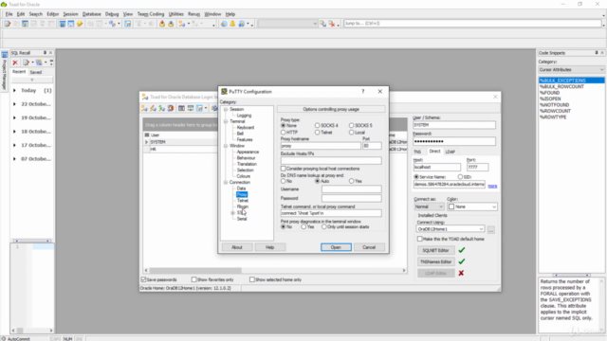Select SOCKS 4 proxy type
The height and width of the screenshot is (341, 607).
317,125
